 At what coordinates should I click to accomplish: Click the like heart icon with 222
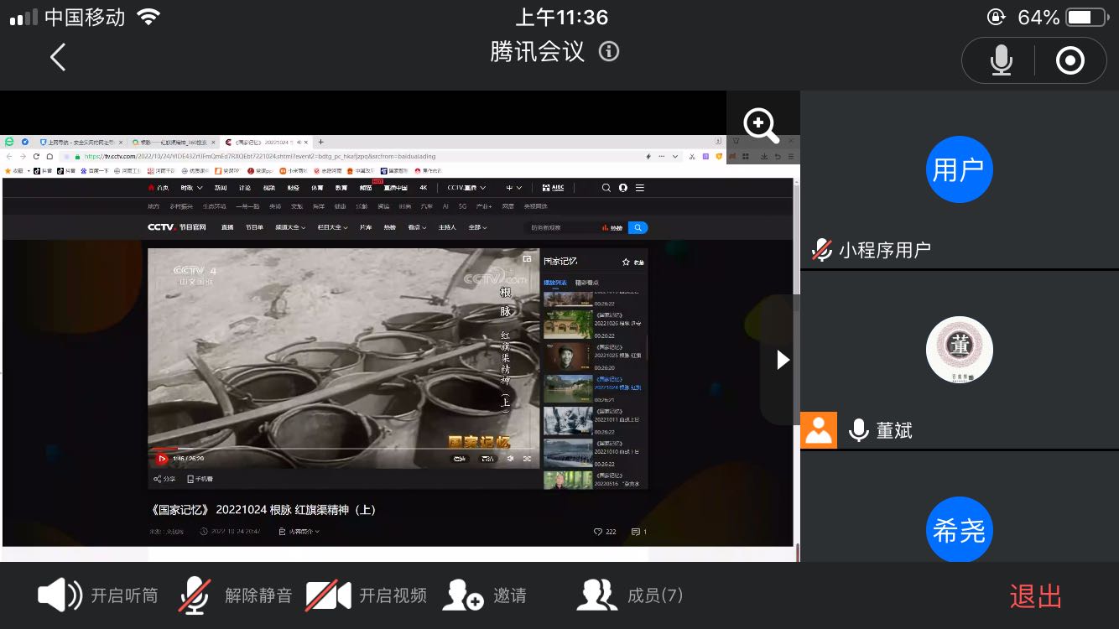[598, 532]
